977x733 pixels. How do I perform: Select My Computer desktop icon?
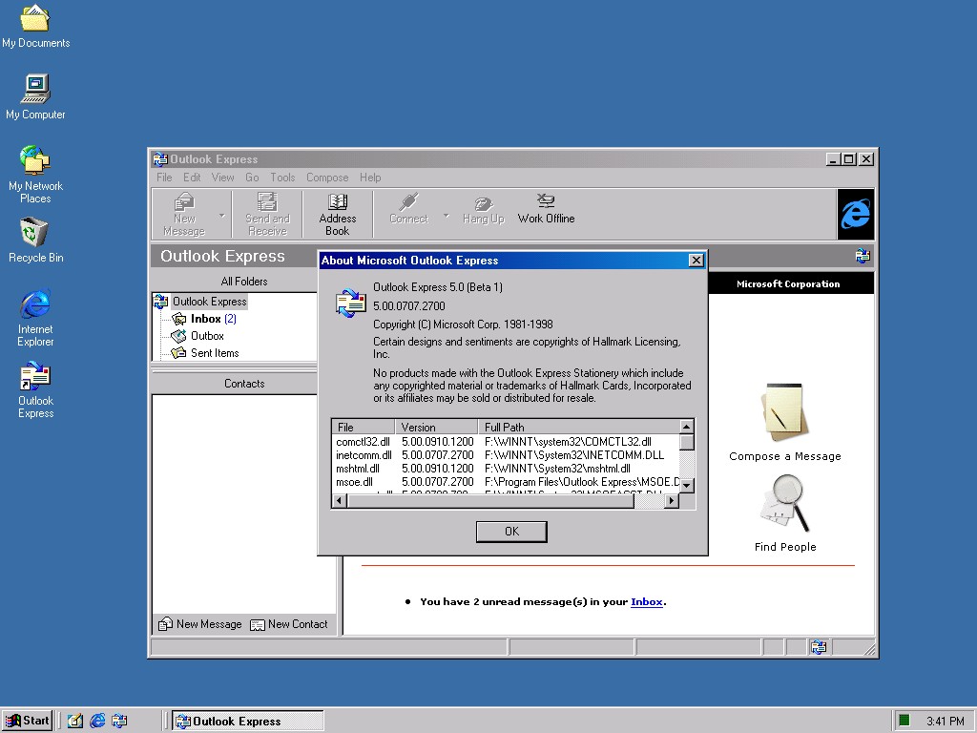tap(35, 96)
